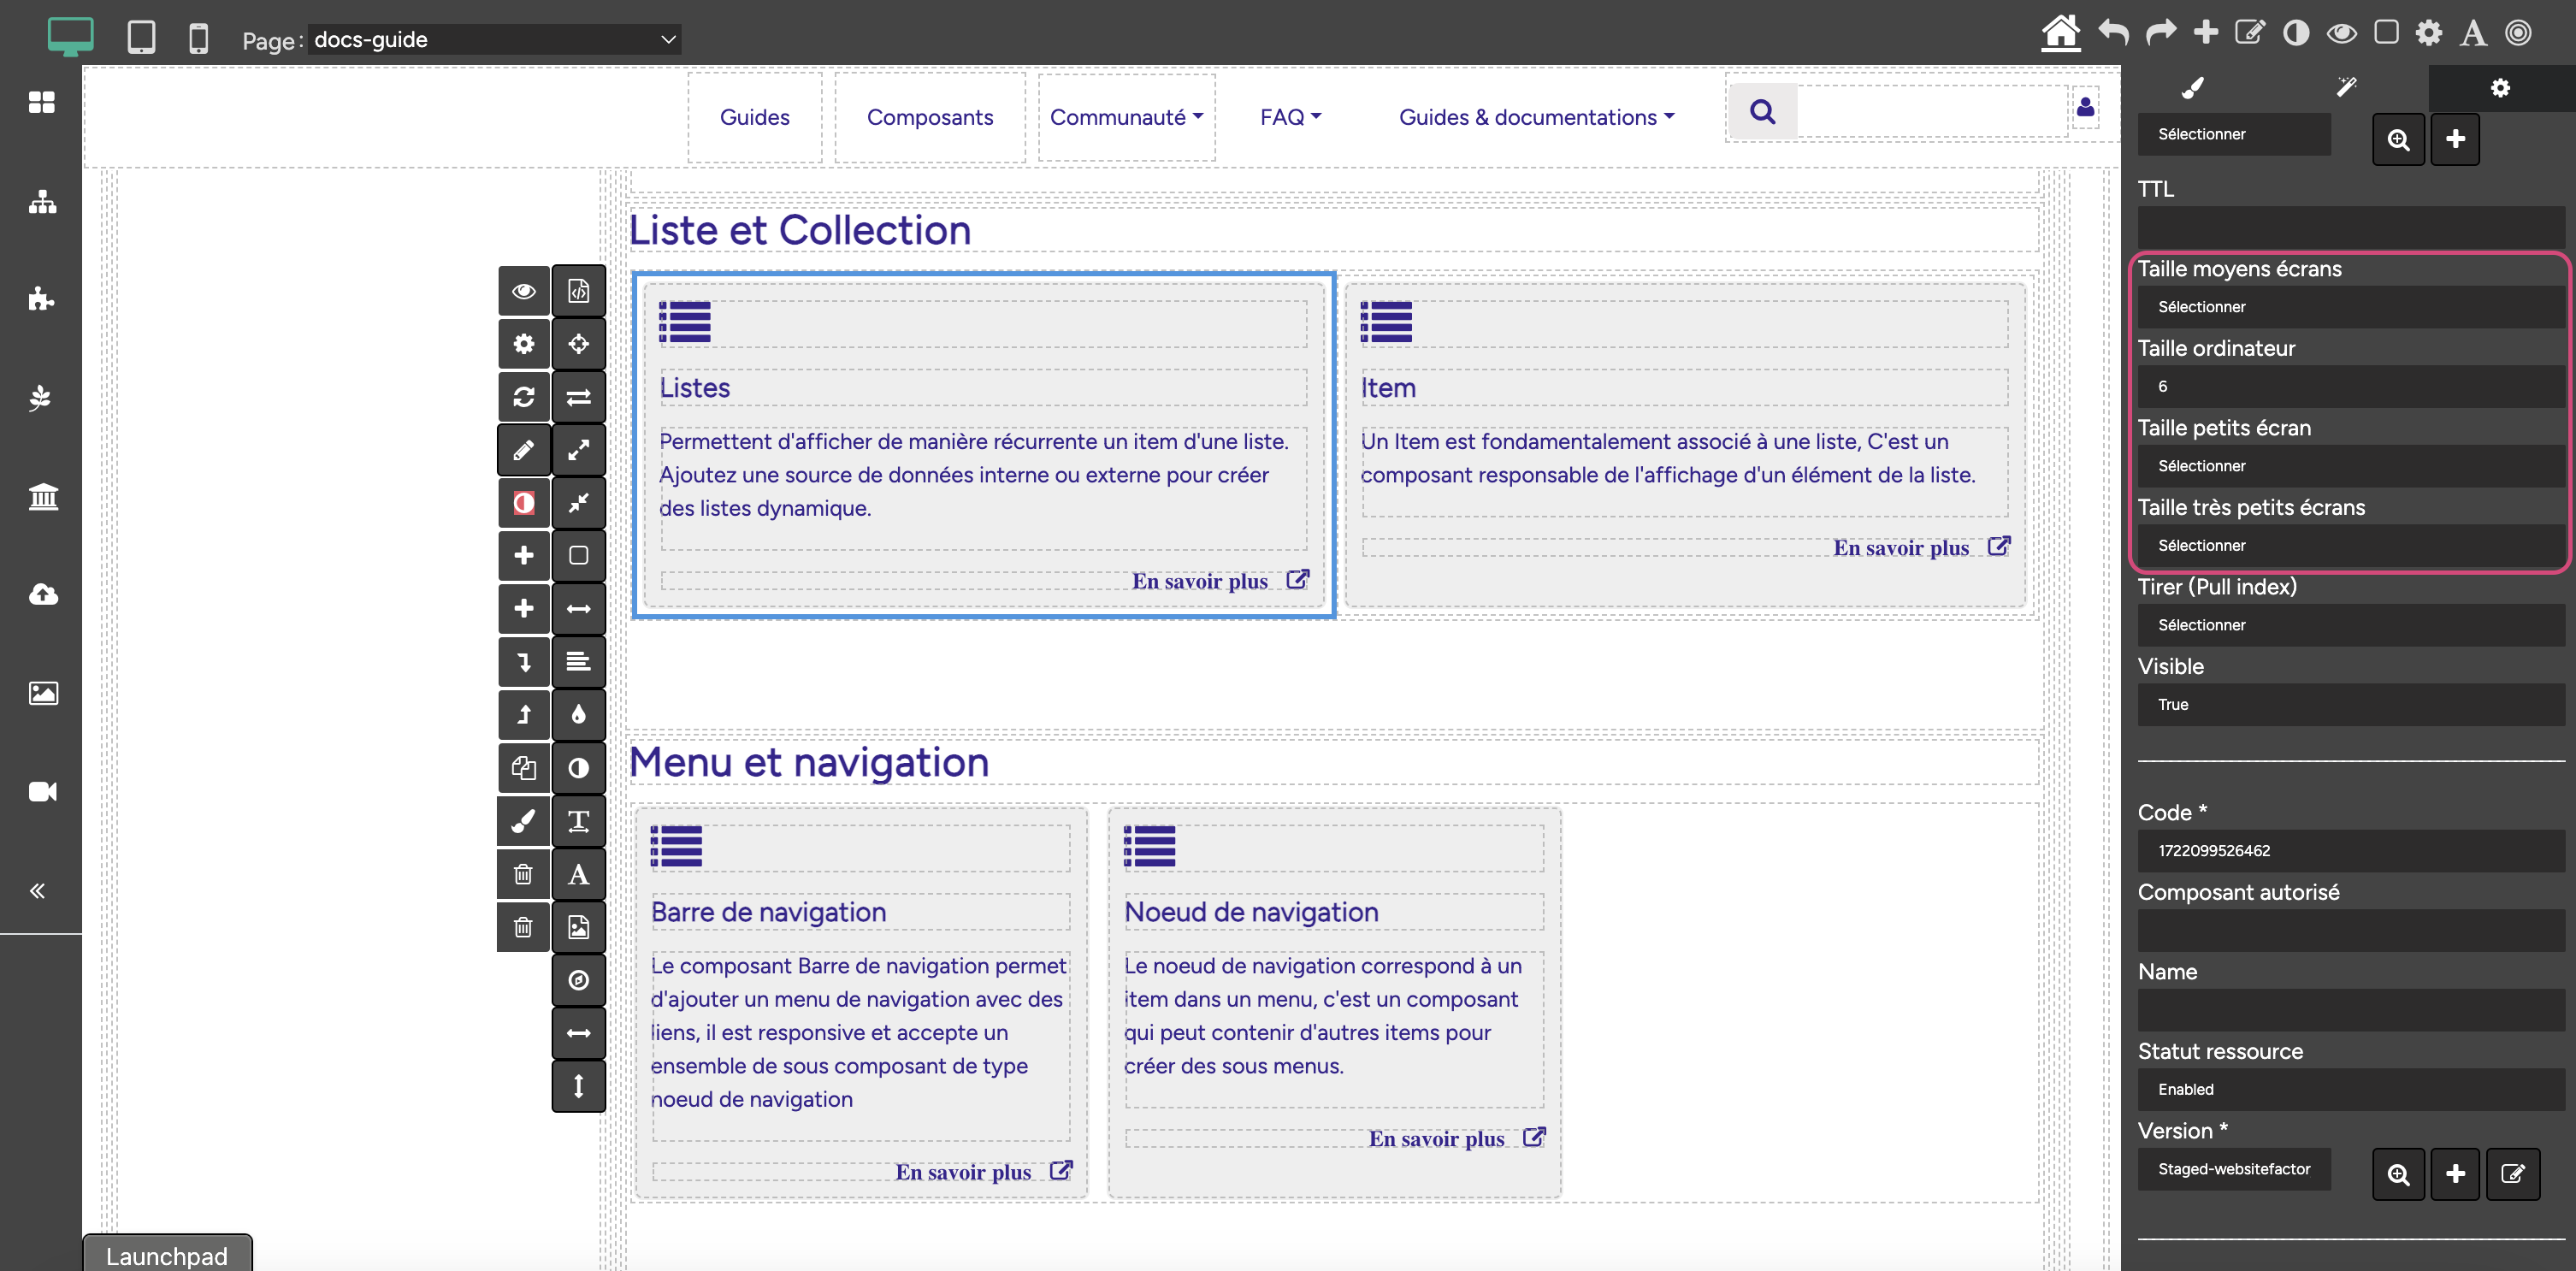Click the plus button next to Version
This screenshot has height=1271, width=2576.
2455,1174
